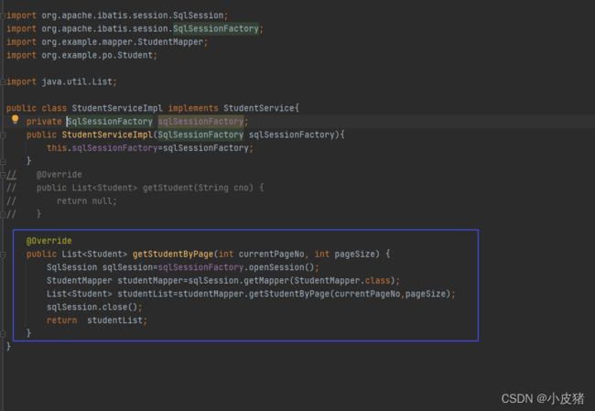This screenshot has height=411, width=595.
Task: Click the StudentServiceImpl class name
Action: (x=117, y=108)
